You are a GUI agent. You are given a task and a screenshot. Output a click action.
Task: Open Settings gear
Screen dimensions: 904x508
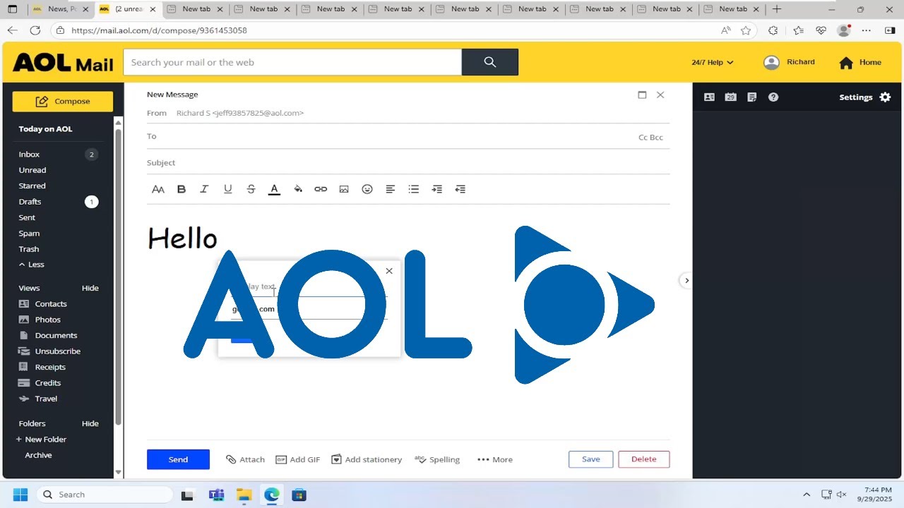865,97
